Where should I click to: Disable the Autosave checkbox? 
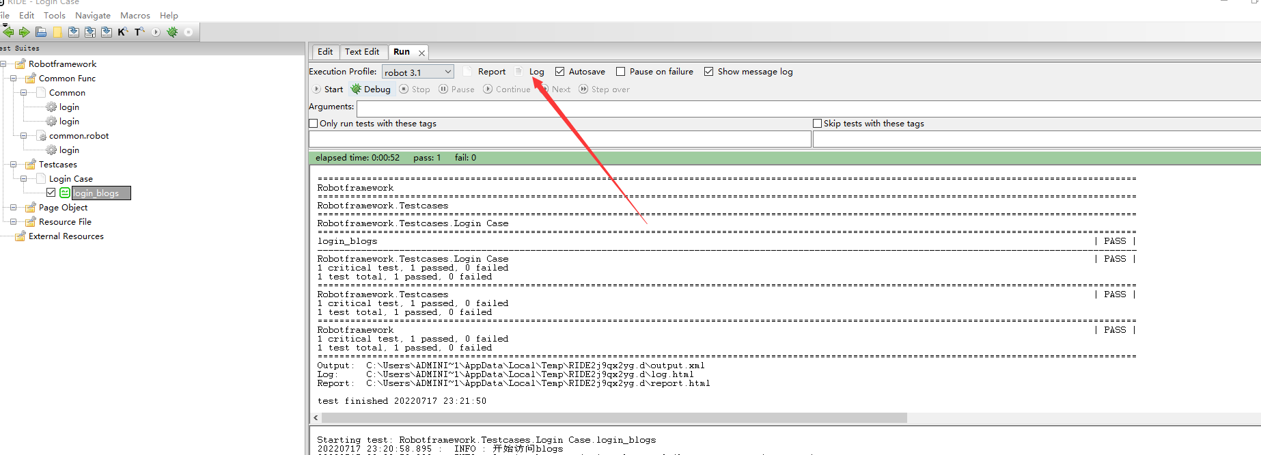pyautogui.click(x=560, y=72)
